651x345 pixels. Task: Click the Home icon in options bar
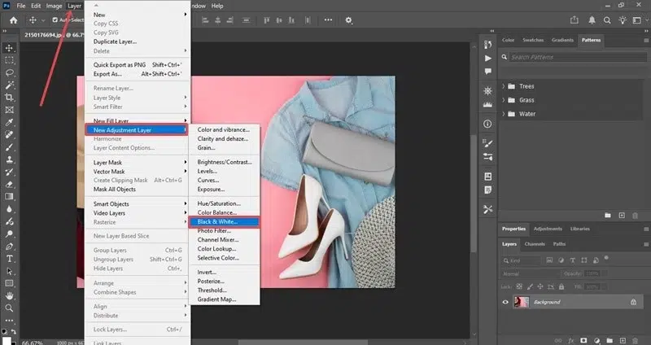(14, 20)
